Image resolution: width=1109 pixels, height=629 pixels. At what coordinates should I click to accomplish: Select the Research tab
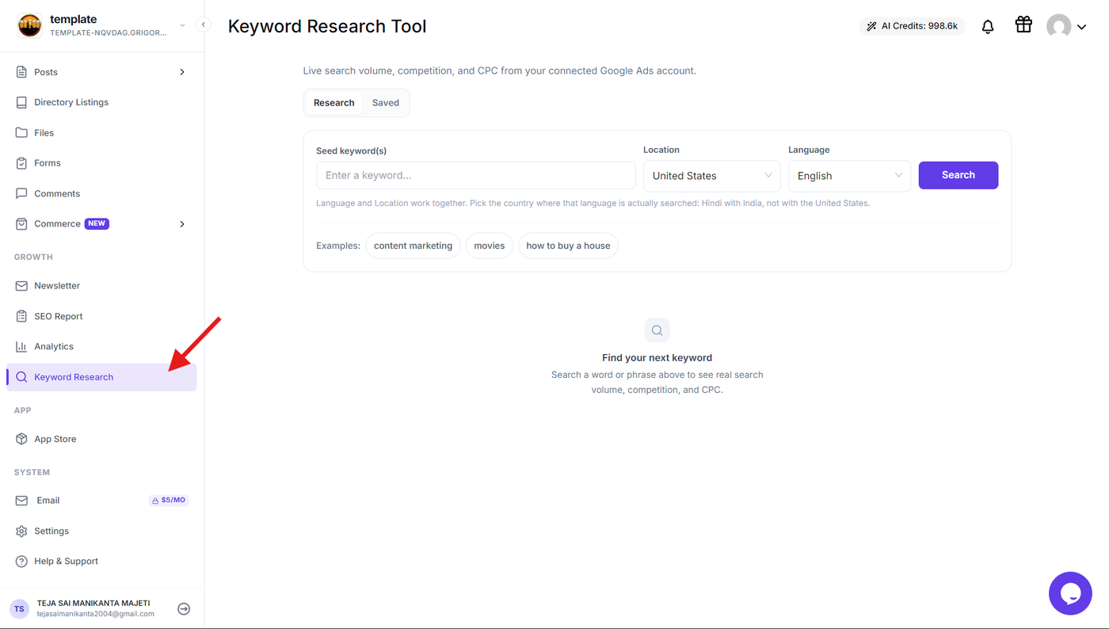[333, 103]
